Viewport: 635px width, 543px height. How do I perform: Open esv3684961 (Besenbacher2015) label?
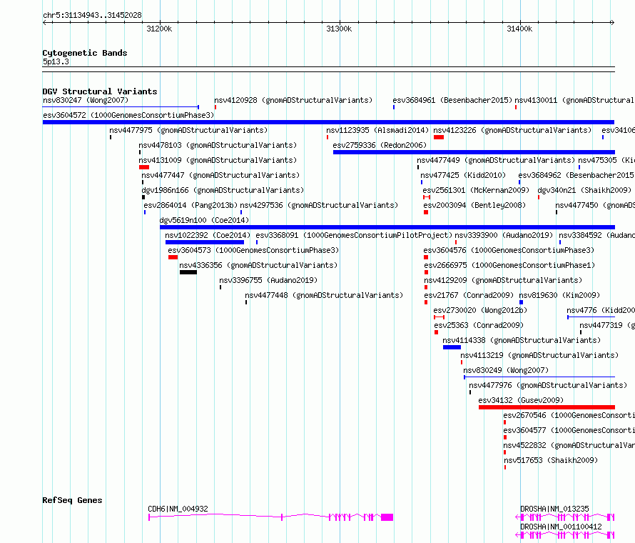click(x=452, y=100)
